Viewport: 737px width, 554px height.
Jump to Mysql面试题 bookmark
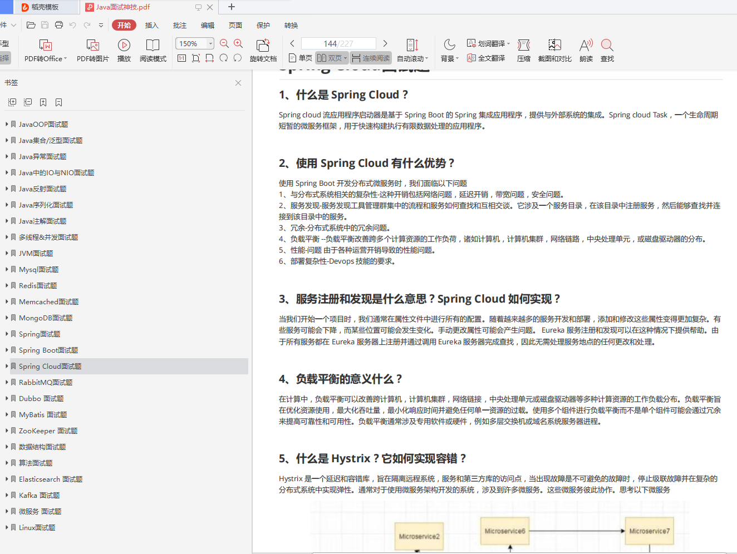pos(39,269)
